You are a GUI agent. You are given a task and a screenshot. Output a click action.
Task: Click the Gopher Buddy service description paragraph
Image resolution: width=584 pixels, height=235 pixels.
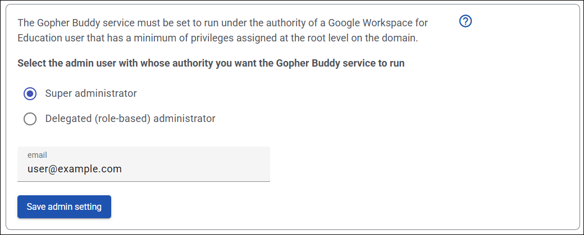click(x=222, y=30)
